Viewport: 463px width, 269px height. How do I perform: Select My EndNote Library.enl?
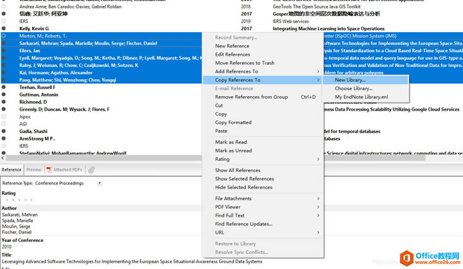pos(361,97)
